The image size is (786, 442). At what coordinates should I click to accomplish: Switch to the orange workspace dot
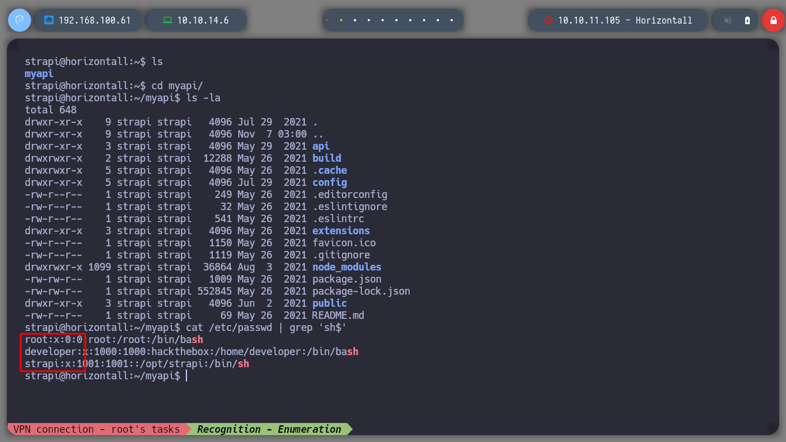pos(341,20)
